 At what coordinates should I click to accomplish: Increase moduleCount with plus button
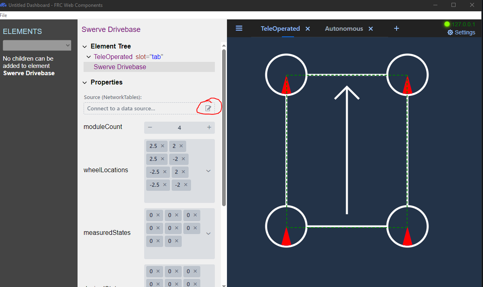coord(209,127)
